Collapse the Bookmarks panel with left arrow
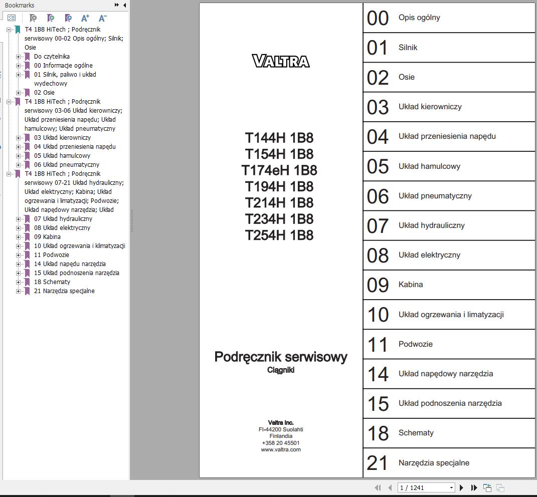The height and width of the screenshot is (497, 537). pos(124,5)
